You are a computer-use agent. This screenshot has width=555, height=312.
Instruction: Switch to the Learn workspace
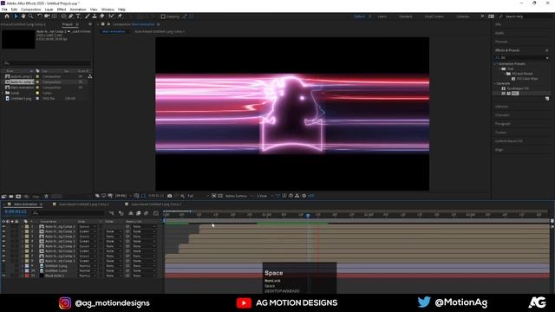coord(382,16)
